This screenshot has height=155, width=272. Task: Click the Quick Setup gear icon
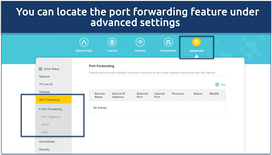tap(41, 69)
